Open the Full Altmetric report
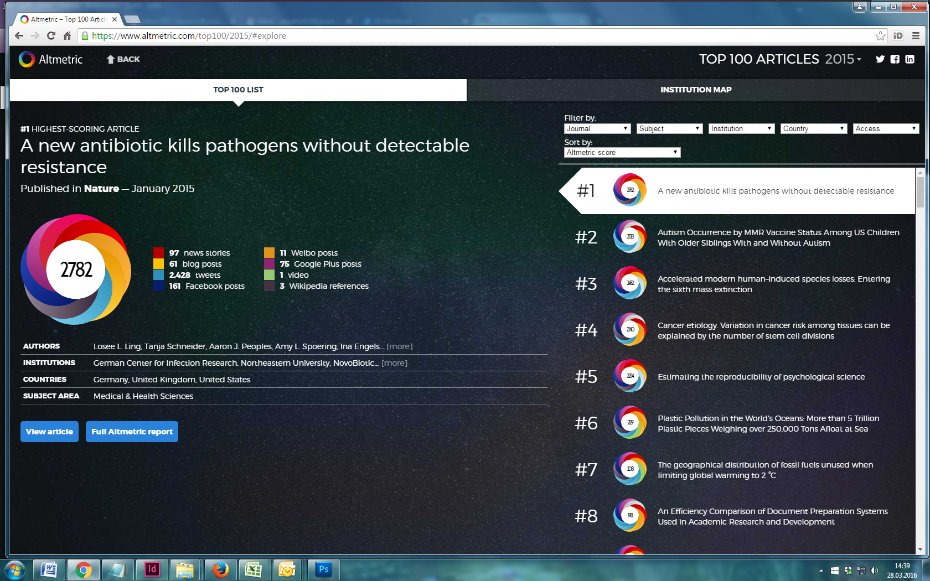 (x=132, y=432)
